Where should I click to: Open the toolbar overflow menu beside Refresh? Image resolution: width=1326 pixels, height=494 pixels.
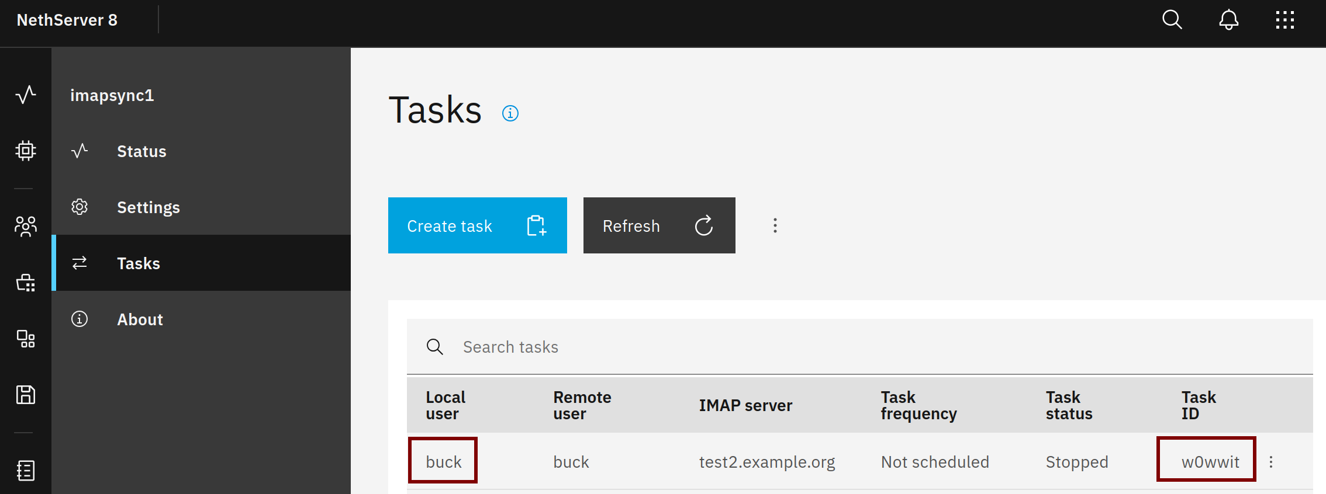(x=775, y=225)
